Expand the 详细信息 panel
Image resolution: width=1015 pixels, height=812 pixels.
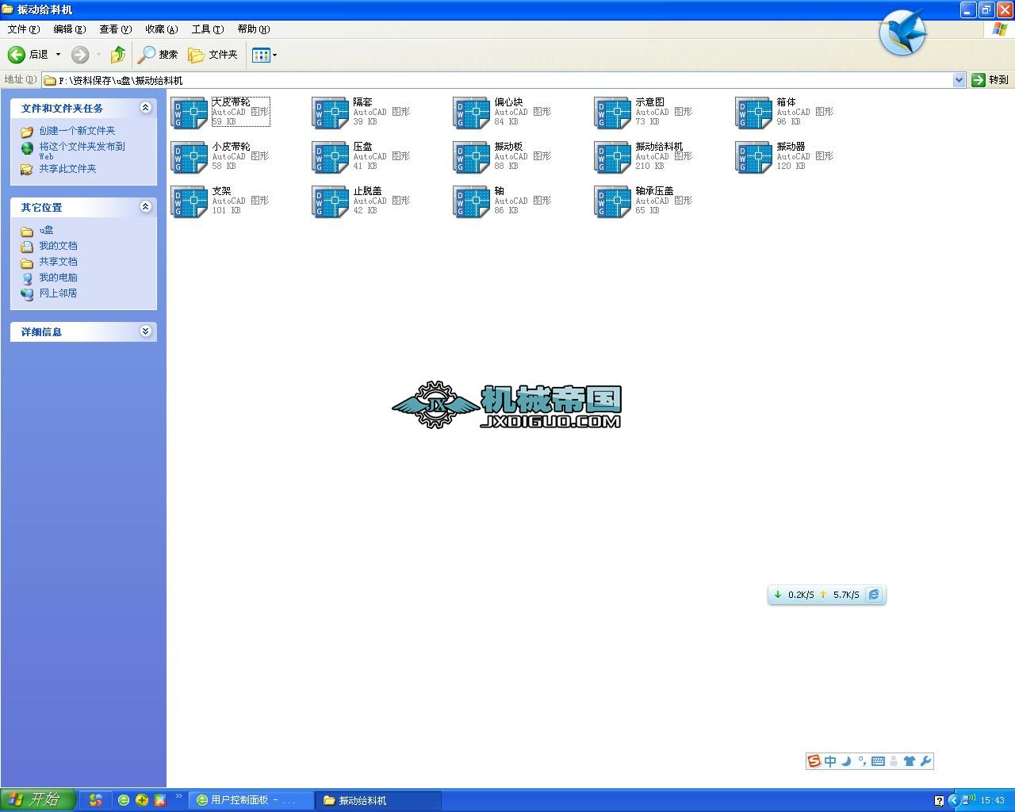pyautogui.click(x=145, y=331)
